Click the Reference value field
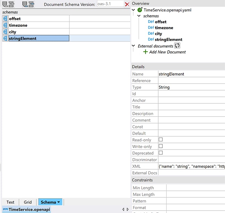This screenshot has width=225, height=213. pos(192,80)
